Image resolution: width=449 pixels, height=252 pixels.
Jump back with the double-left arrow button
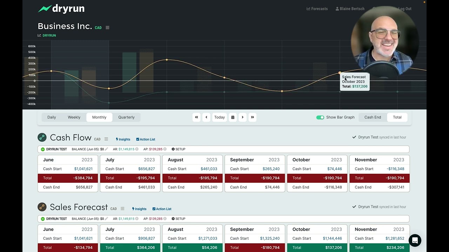196,117
